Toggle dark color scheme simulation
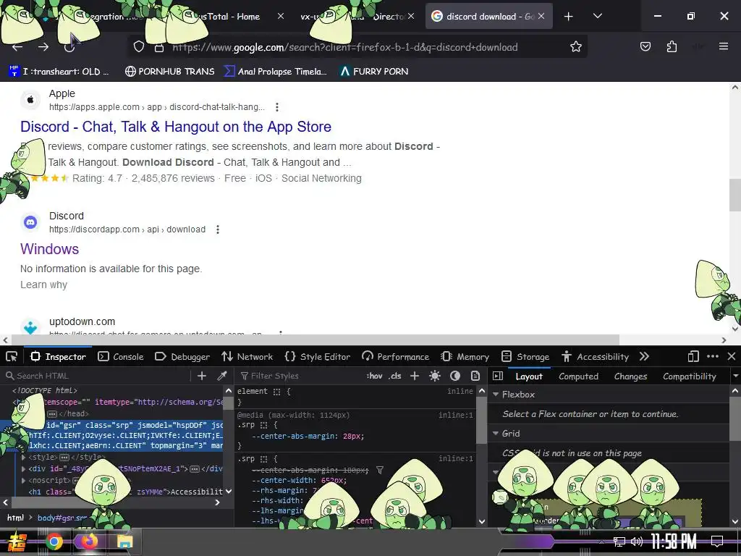This screenshot has height=556, width=741. tap(455, 376)
